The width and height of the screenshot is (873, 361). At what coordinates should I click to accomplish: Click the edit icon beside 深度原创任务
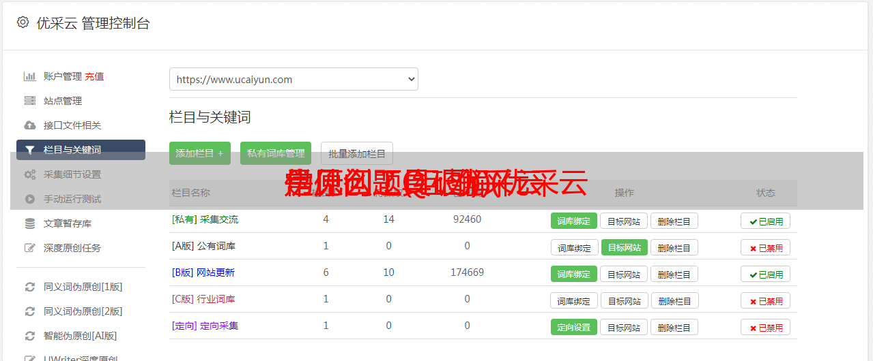[x=29, y=248]
